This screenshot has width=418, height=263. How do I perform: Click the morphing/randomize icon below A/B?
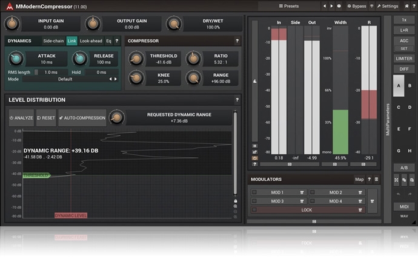[396, 180]
